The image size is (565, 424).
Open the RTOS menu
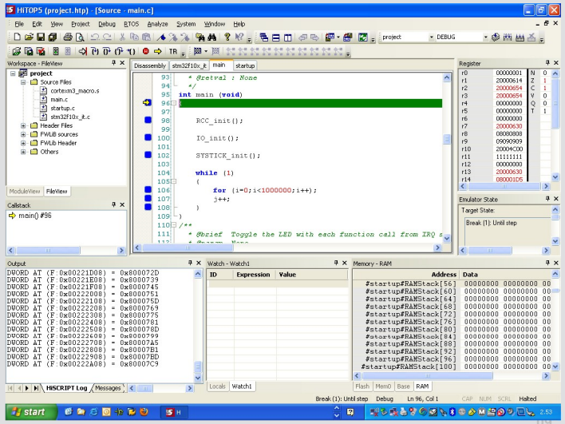tap(131, 24)
